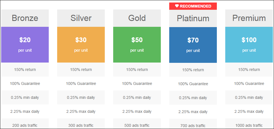Select the Bronze plan heading
The width and height of the screenshot is (274, 129).
[x=25, y=18]
